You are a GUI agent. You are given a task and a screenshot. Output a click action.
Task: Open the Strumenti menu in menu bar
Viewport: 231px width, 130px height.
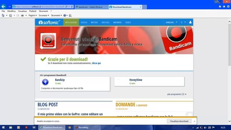[43, 11]
